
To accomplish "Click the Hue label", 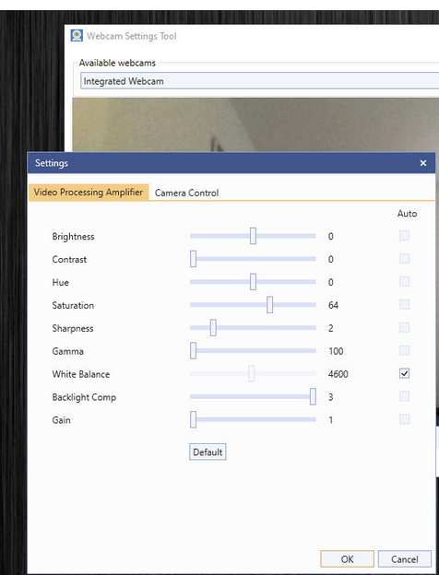I will tap(60, 282).
